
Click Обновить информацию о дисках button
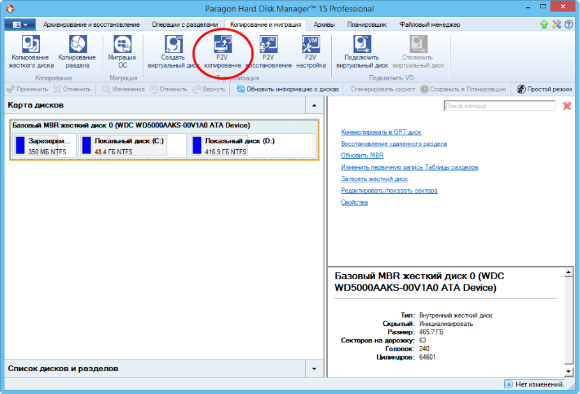click(x=287, y=89)
